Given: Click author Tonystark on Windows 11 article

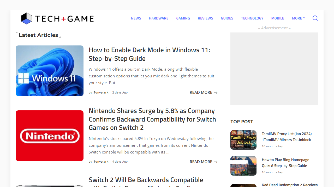Looking at the screenshot, I should click(101, 92).
